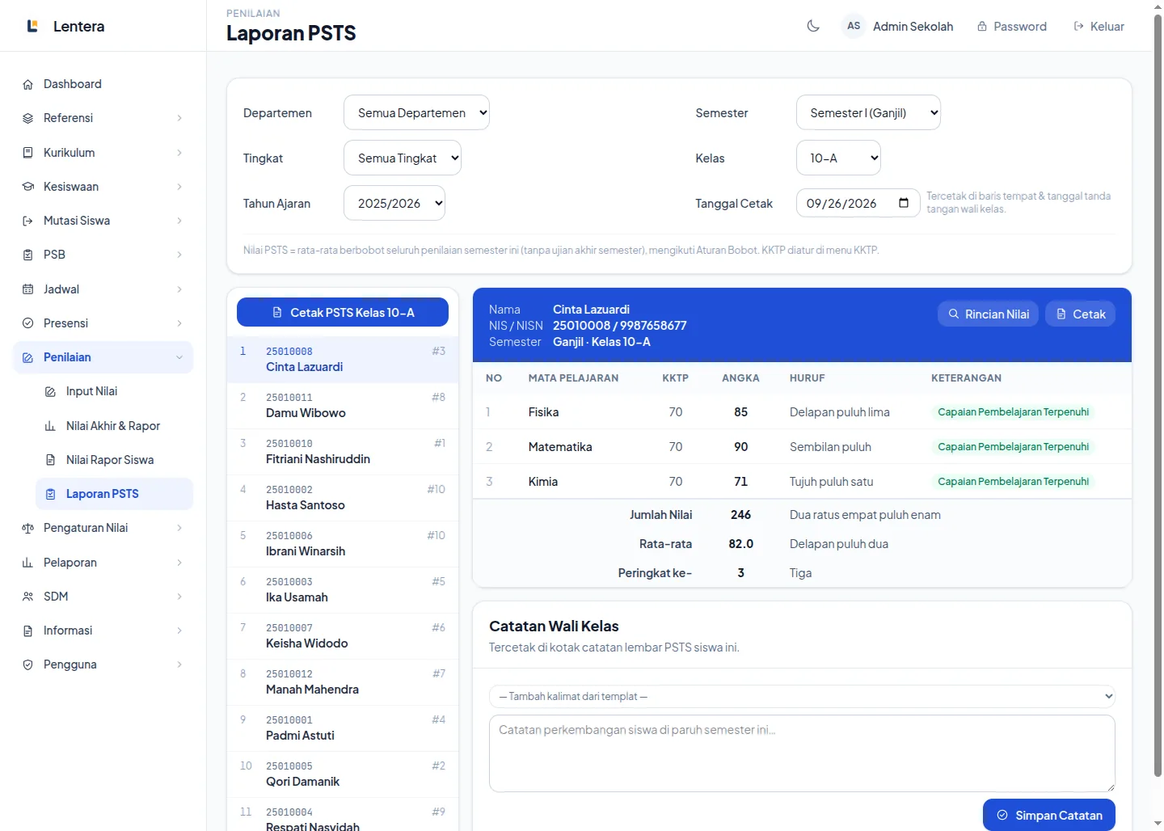Click the Tanggal Cetak date field
The height and width of the screenshot is (831, 1164).
click(x=858, y=203)
